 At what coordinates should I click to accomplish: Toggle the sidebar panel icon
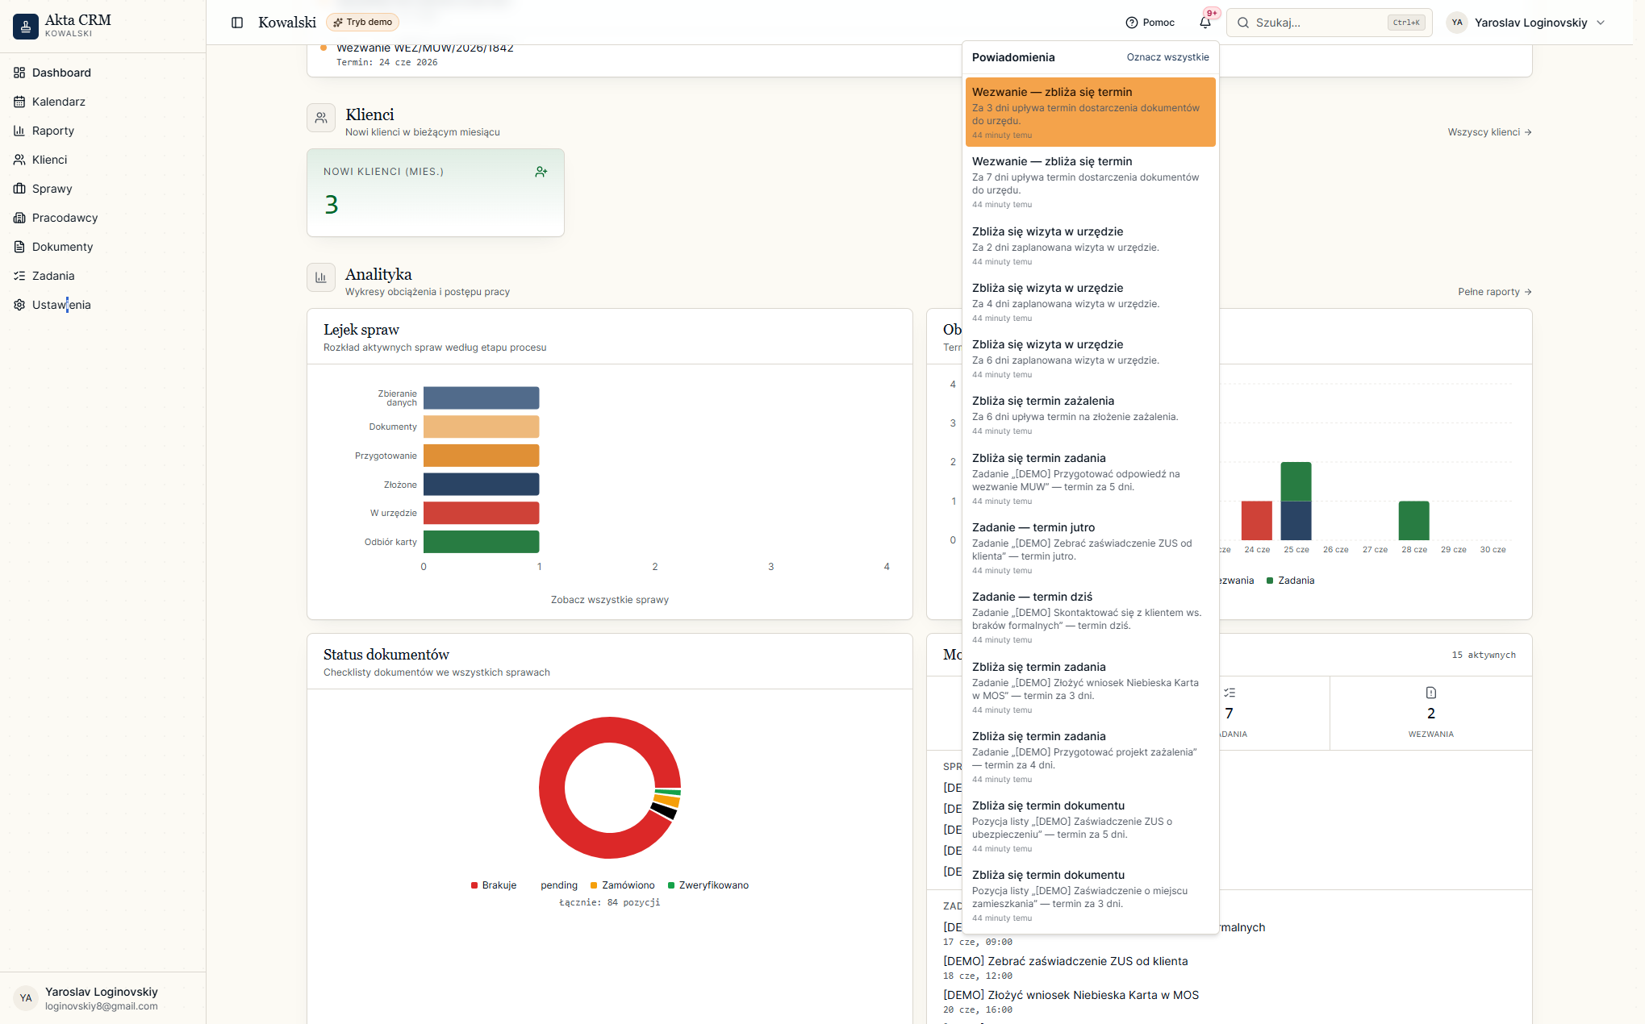(237, 23)
